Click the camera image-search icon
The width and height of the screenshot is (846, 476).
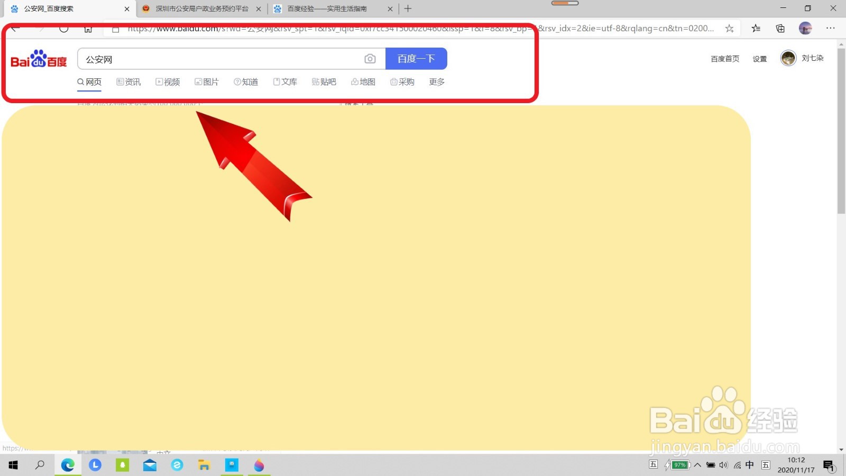coord(370,59)
